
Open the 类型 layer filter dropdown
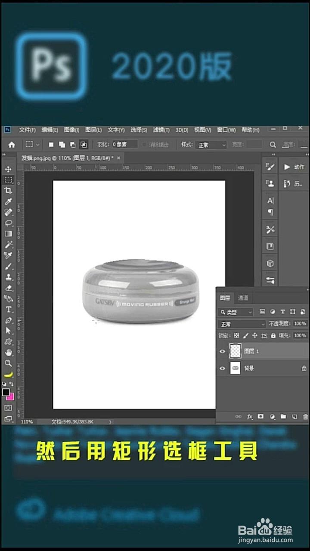(236, 312)
